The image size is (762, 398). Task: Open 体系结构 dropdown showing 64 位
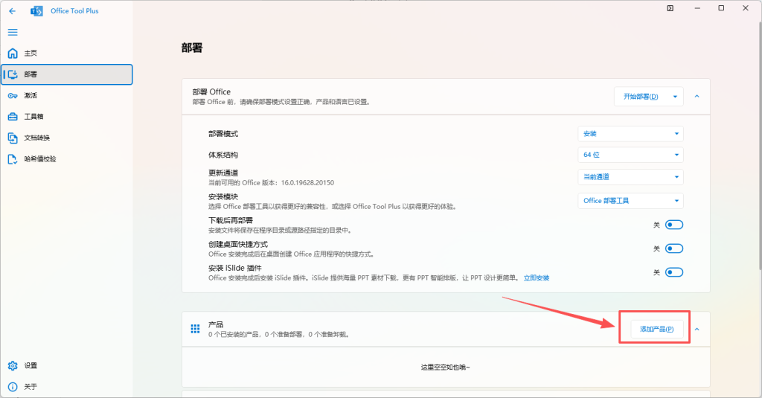pos(630,155)
